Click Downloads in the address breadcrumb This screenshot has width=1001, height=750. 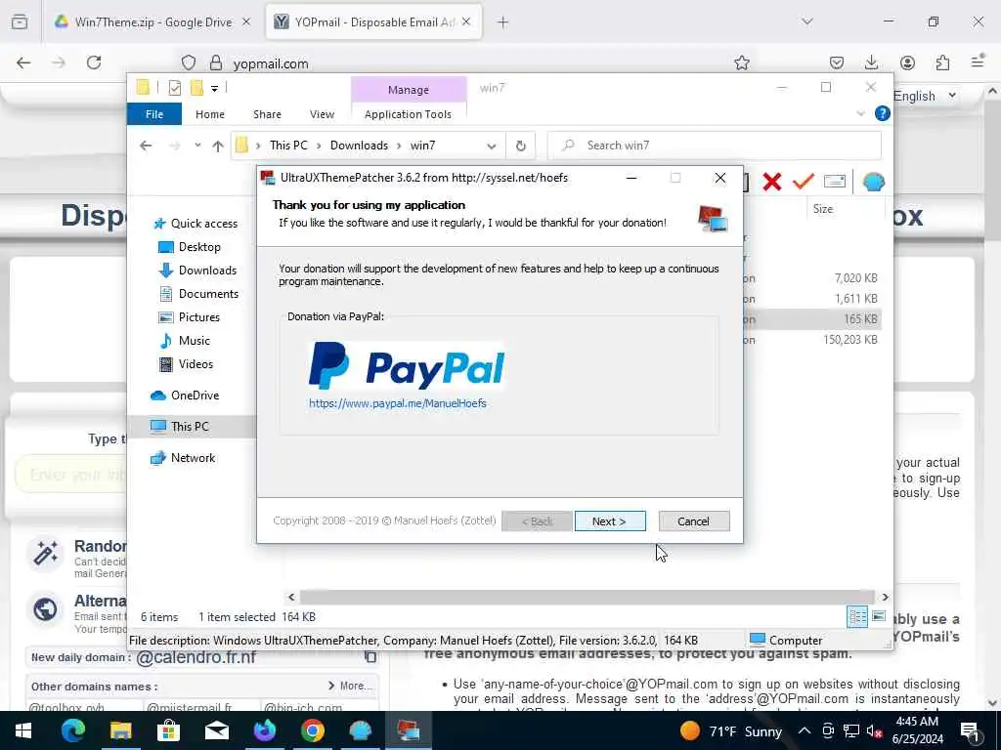click(359, 146)
